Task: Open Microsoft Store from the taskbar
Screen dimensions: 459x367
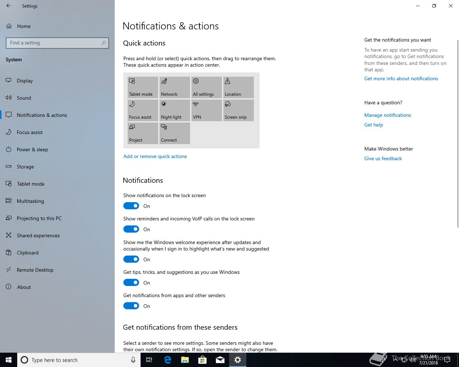Action: click(x=202, y=360)
